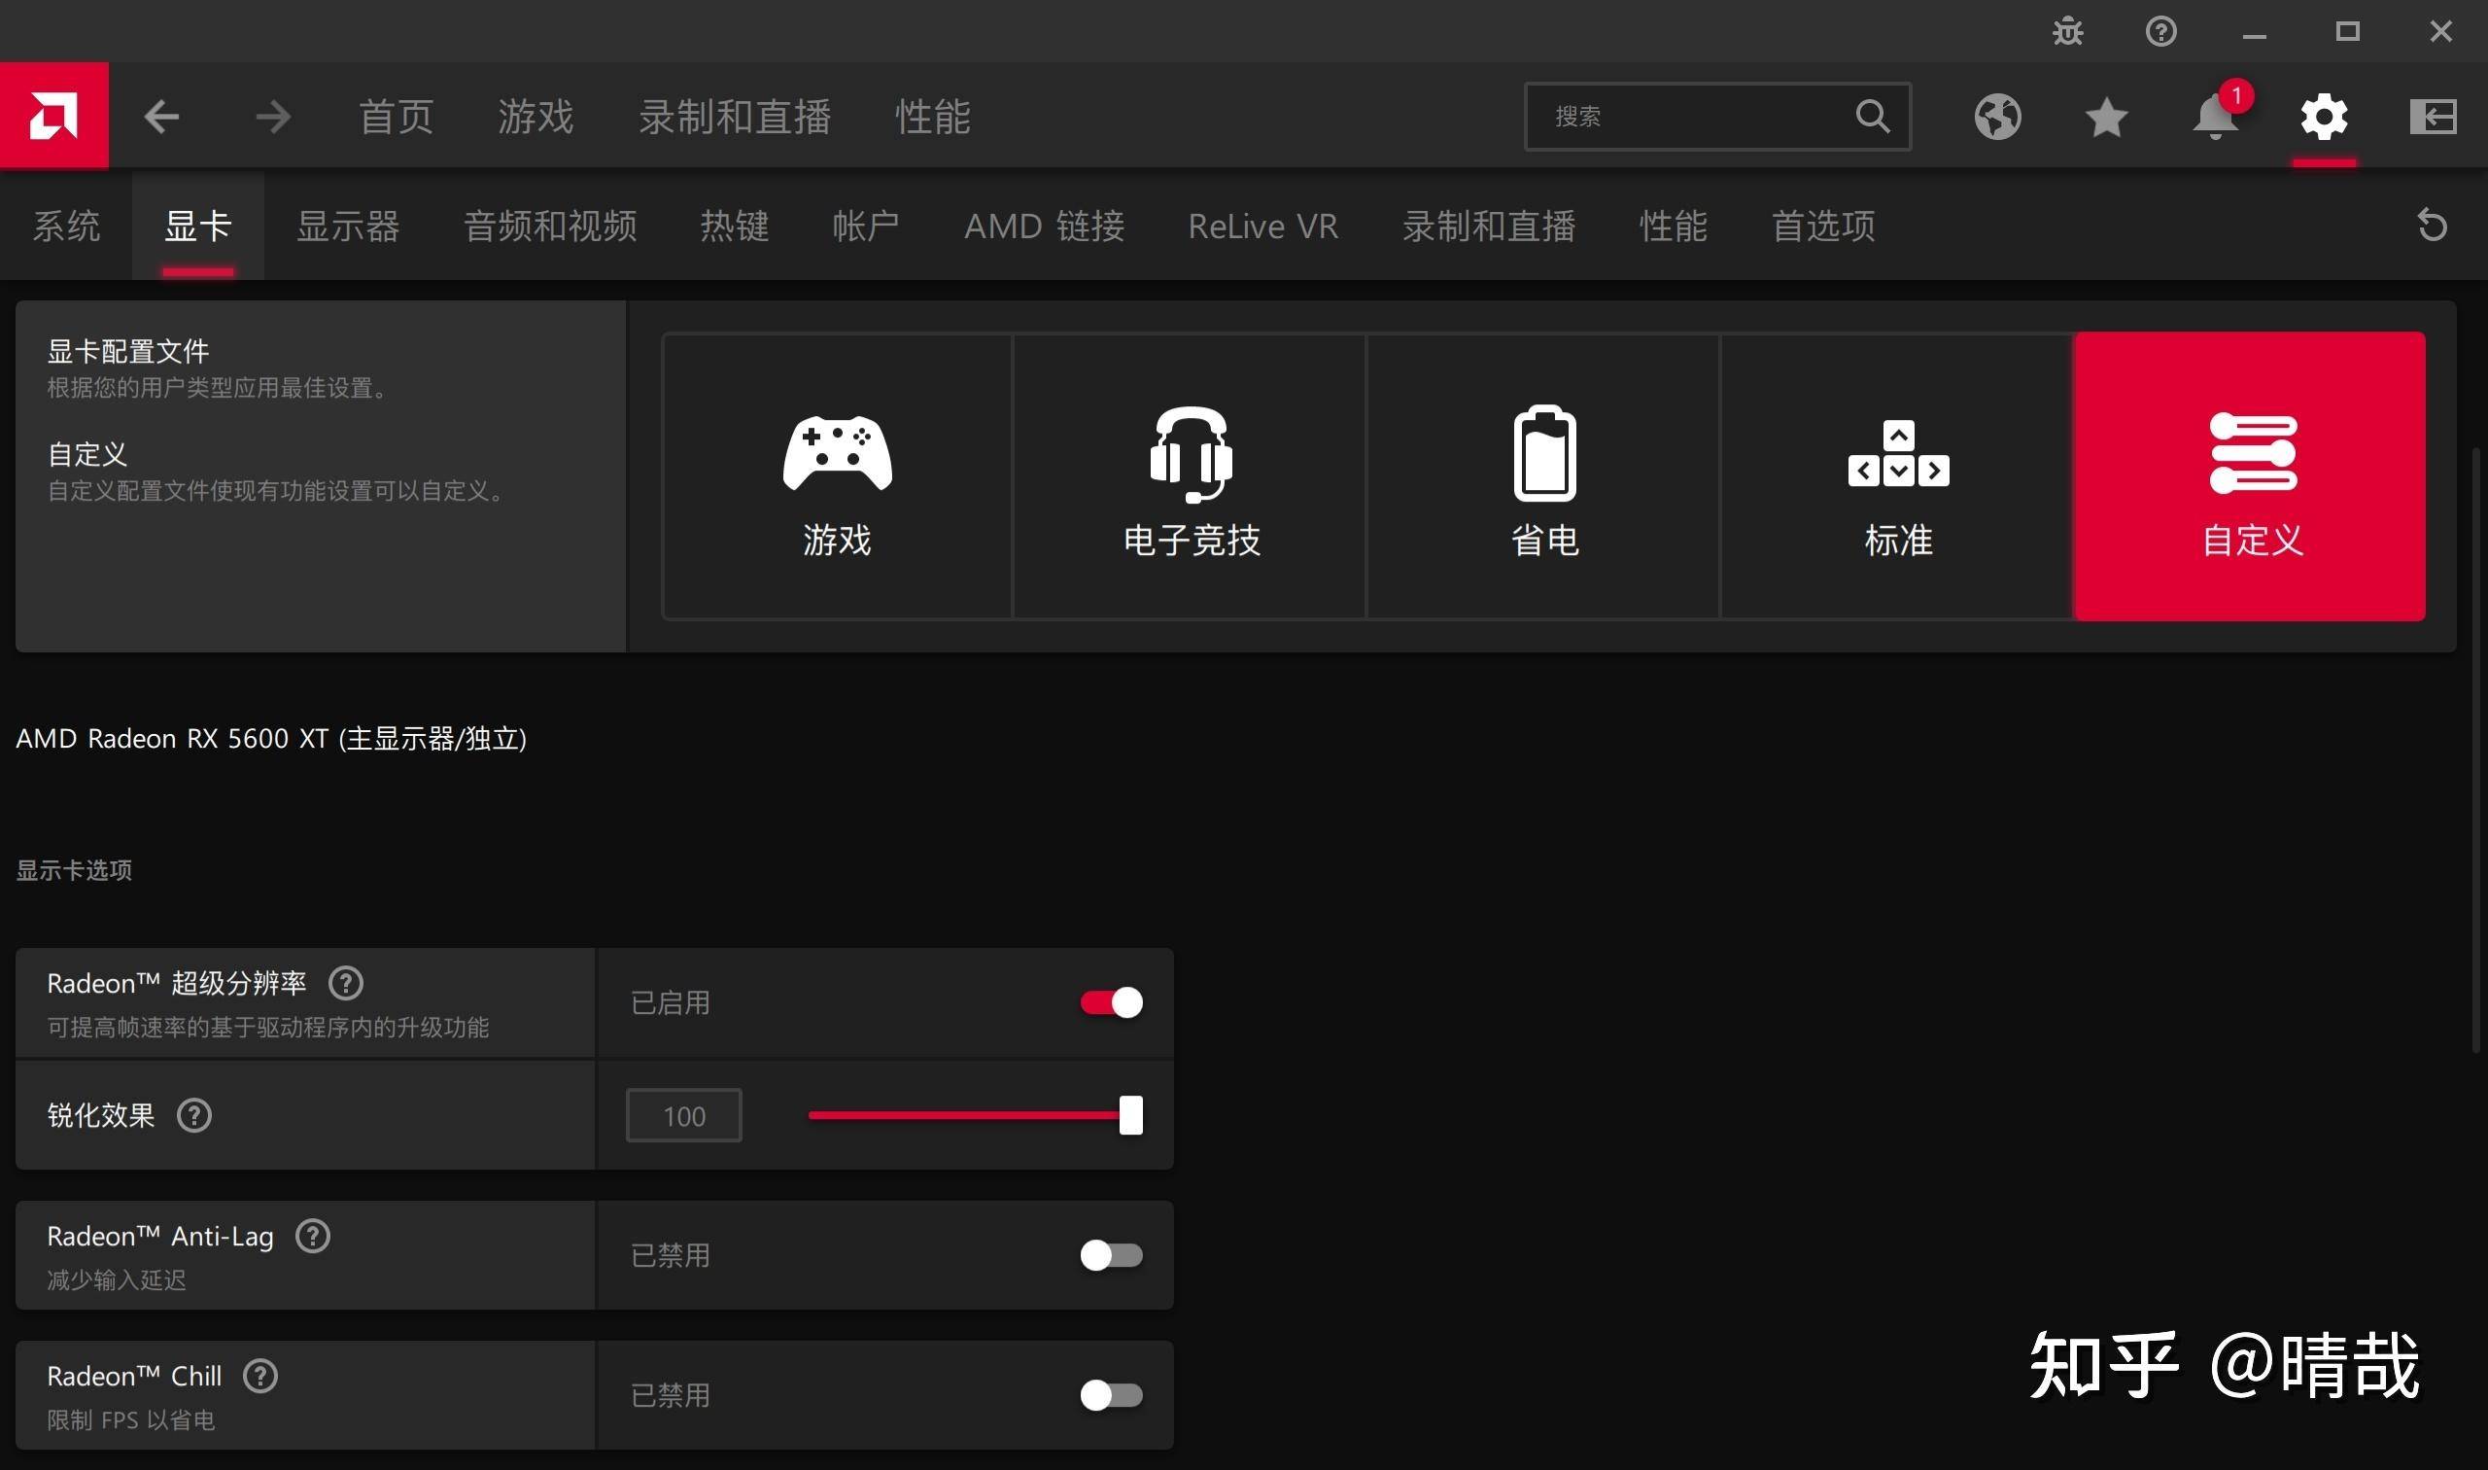Select the 游戏 gaming profile card

tap(838, 476)
